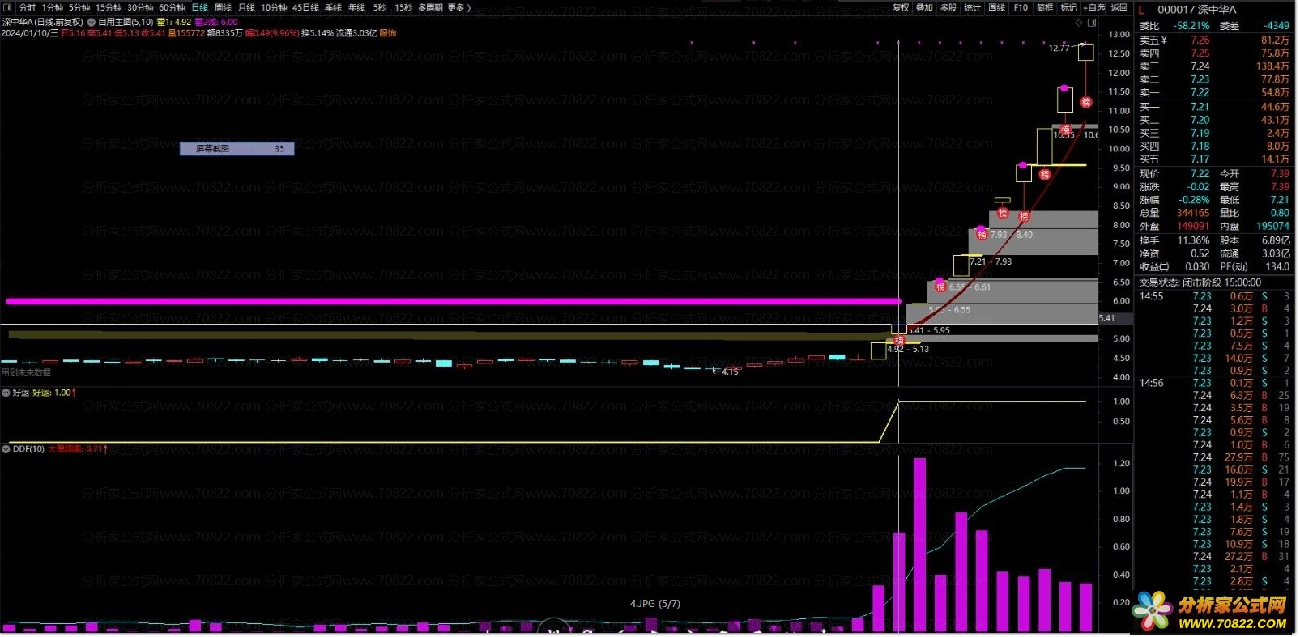The width and height of the screenshot is (1300, 637).
Task: Activate the 画线 drawing tool
Action: point(997,7)
